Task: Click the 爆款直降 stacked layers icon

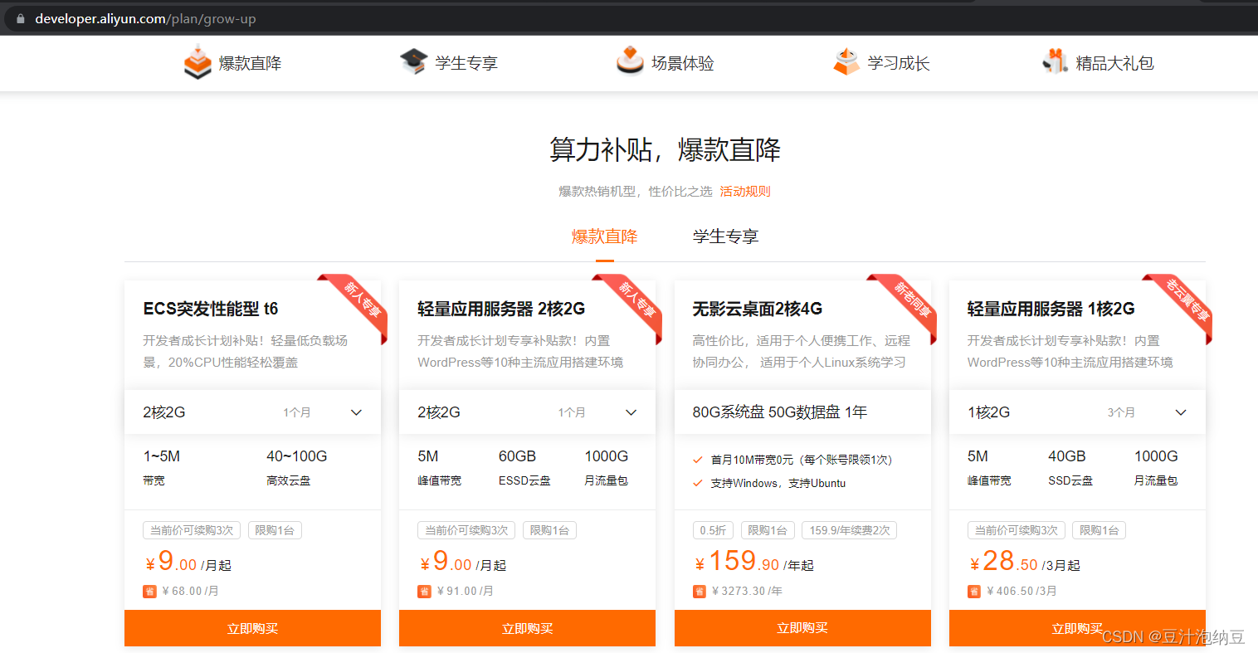Action: pos(197,63)
